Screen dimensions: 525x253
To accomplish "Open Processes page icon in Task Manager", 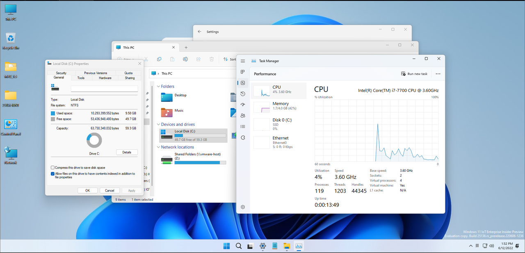I will pos(243,72).
